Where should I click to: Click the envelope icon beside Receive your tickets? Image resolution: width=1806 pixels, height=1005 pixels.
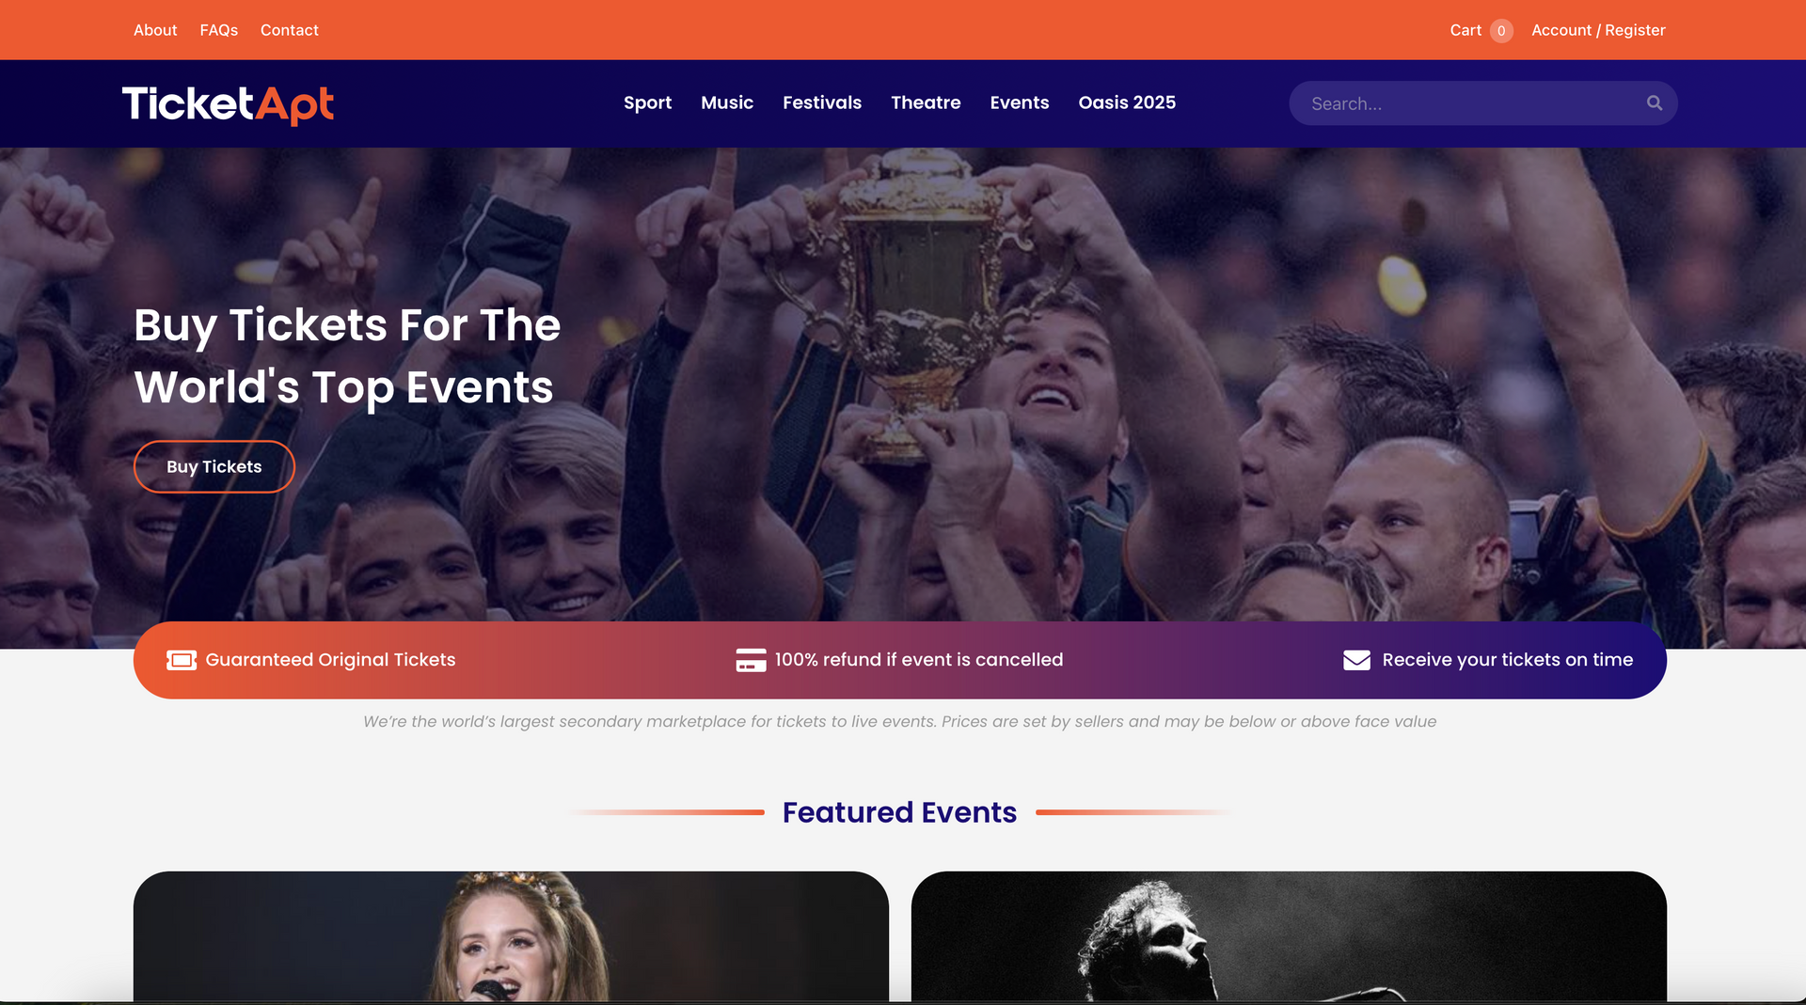(x=1356, y=660)
